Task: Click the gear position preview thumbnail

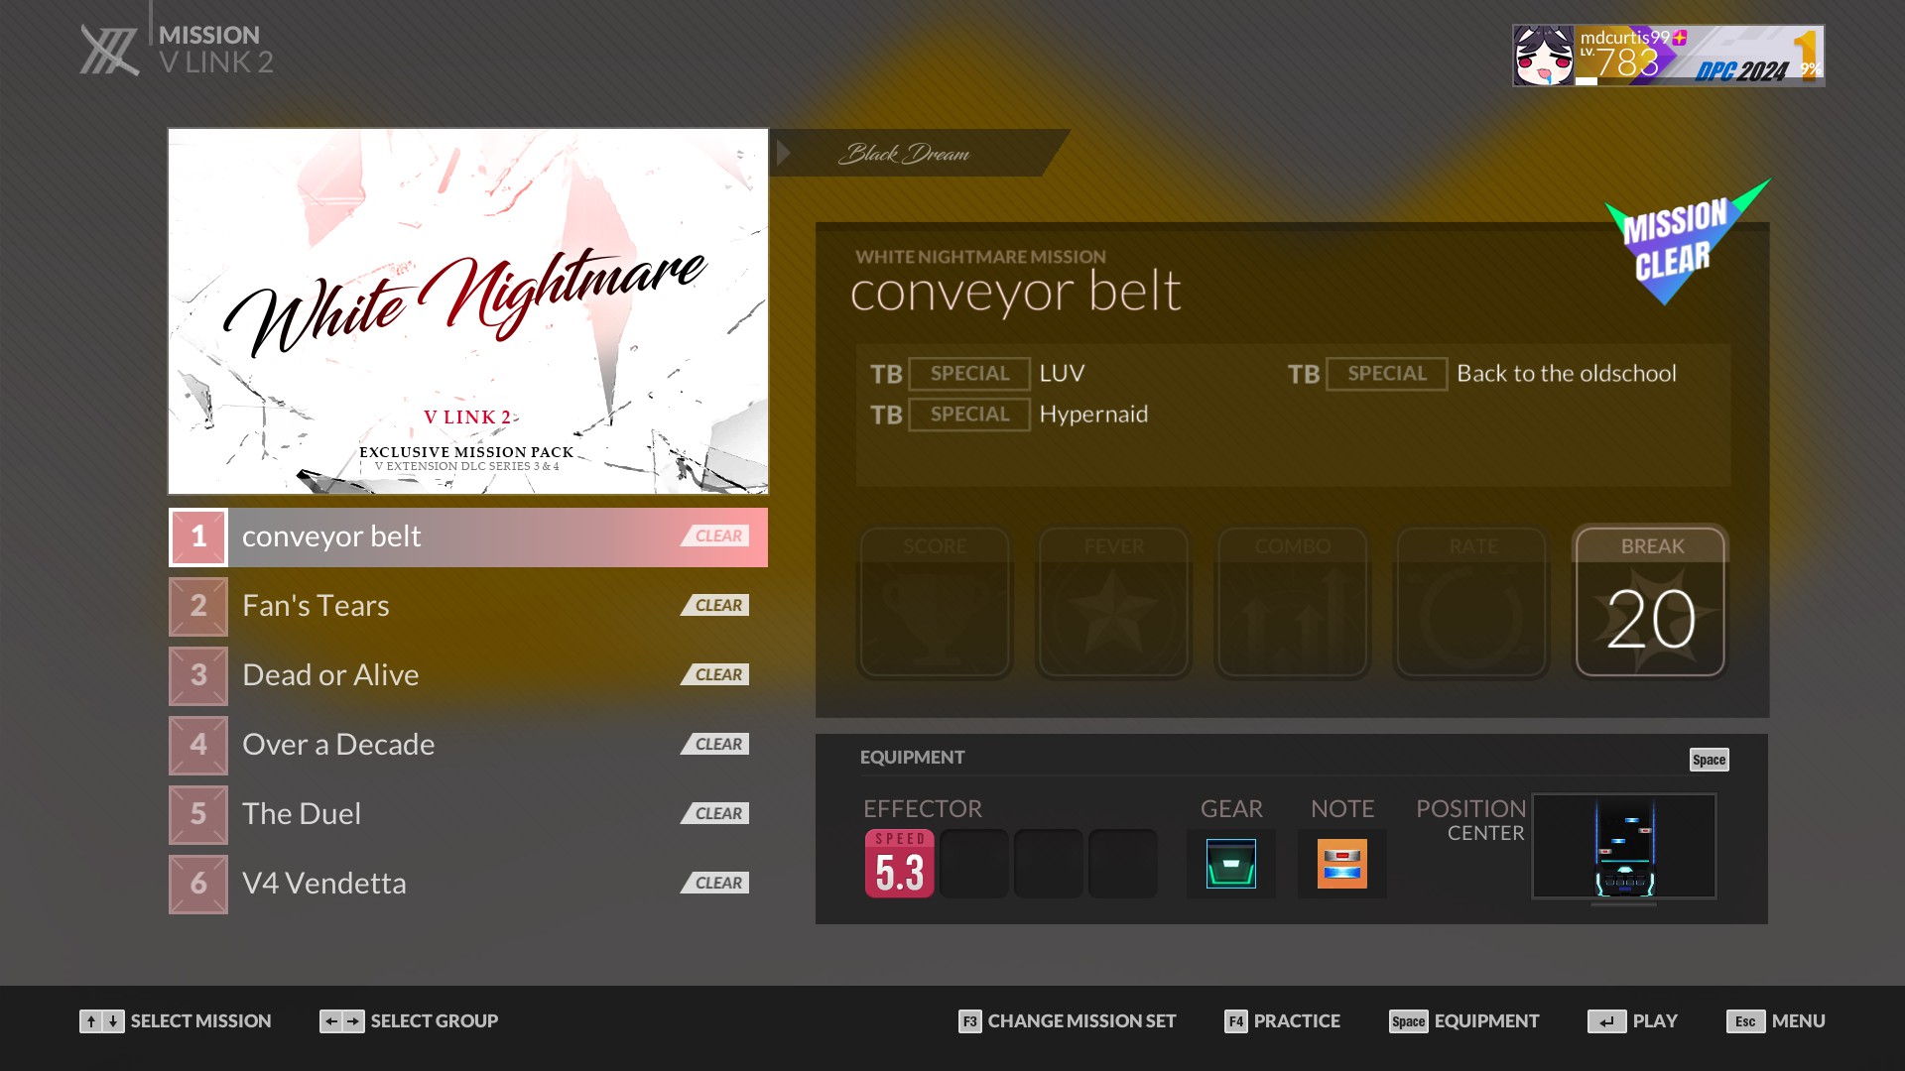Action: (1623, 846)
